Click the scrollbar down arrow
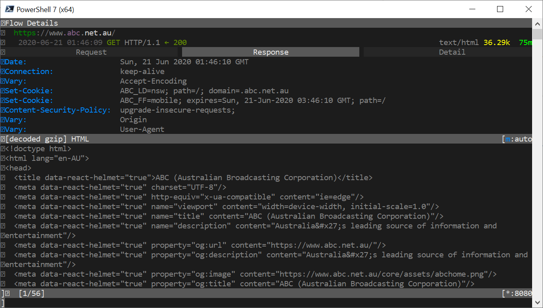The width and height of the screenshot is (543, 308). (x=537, y=302)
